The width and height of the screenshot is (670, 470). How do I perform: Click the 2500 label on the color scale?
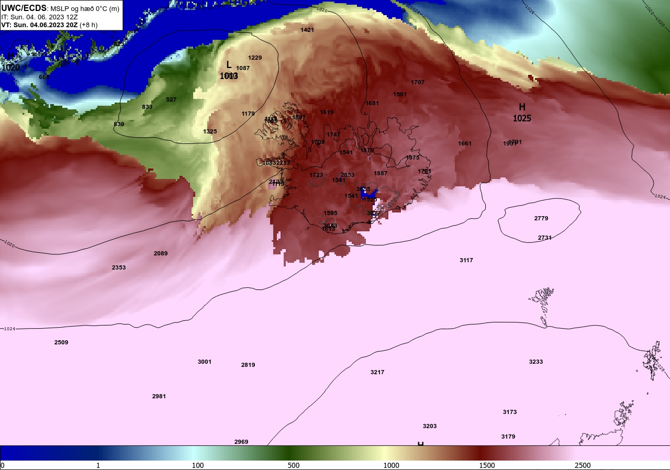tap(583, 465)
